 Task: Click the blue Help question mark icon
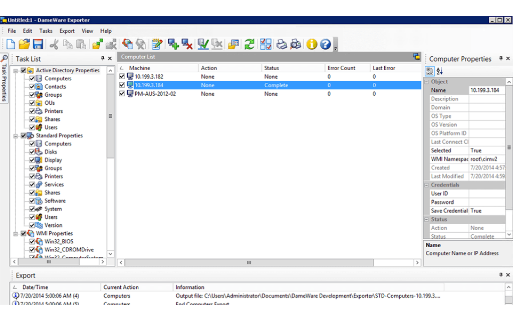coord(326,45)
